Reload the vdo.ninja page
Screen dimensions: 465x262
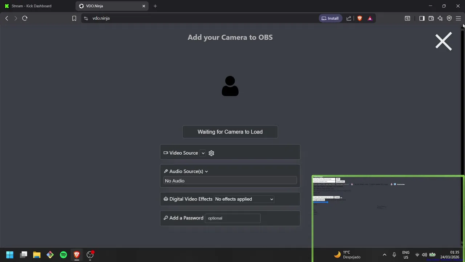click(25, 18)
